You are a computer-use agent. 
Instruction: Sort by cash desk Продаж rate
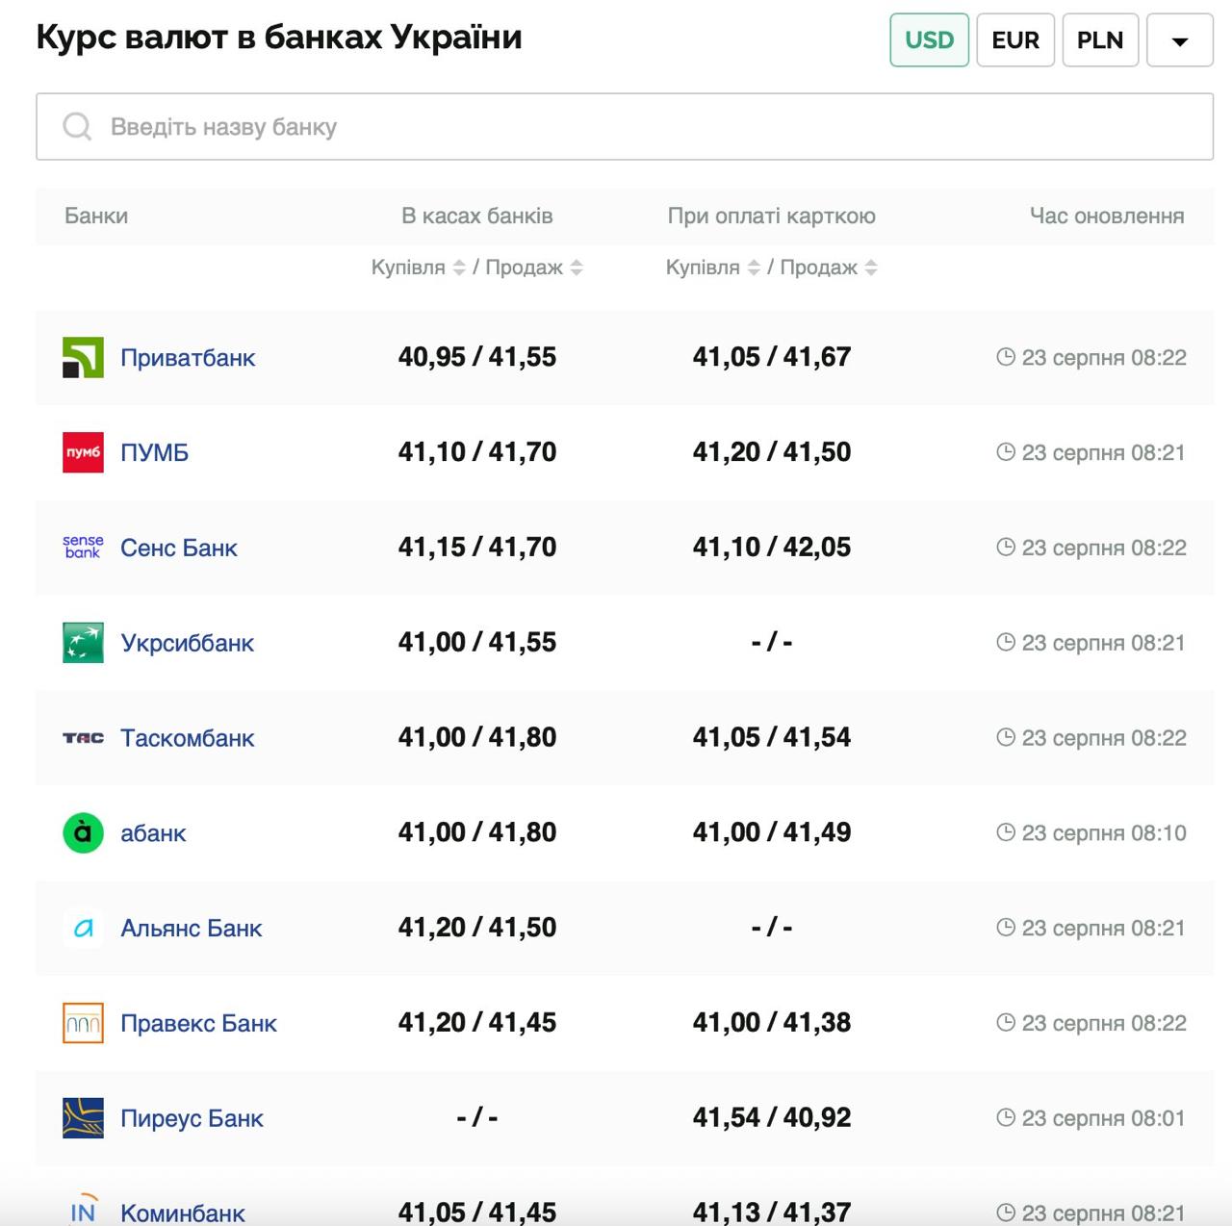coord(577,268)
